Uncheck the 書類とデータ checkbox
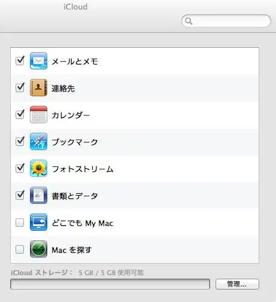 (20, 195)
